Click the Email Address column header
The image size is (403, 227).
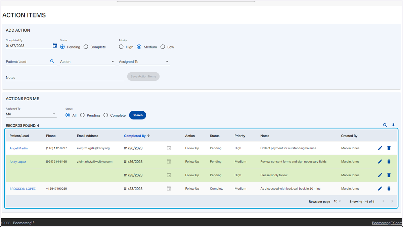click(88, 136)
